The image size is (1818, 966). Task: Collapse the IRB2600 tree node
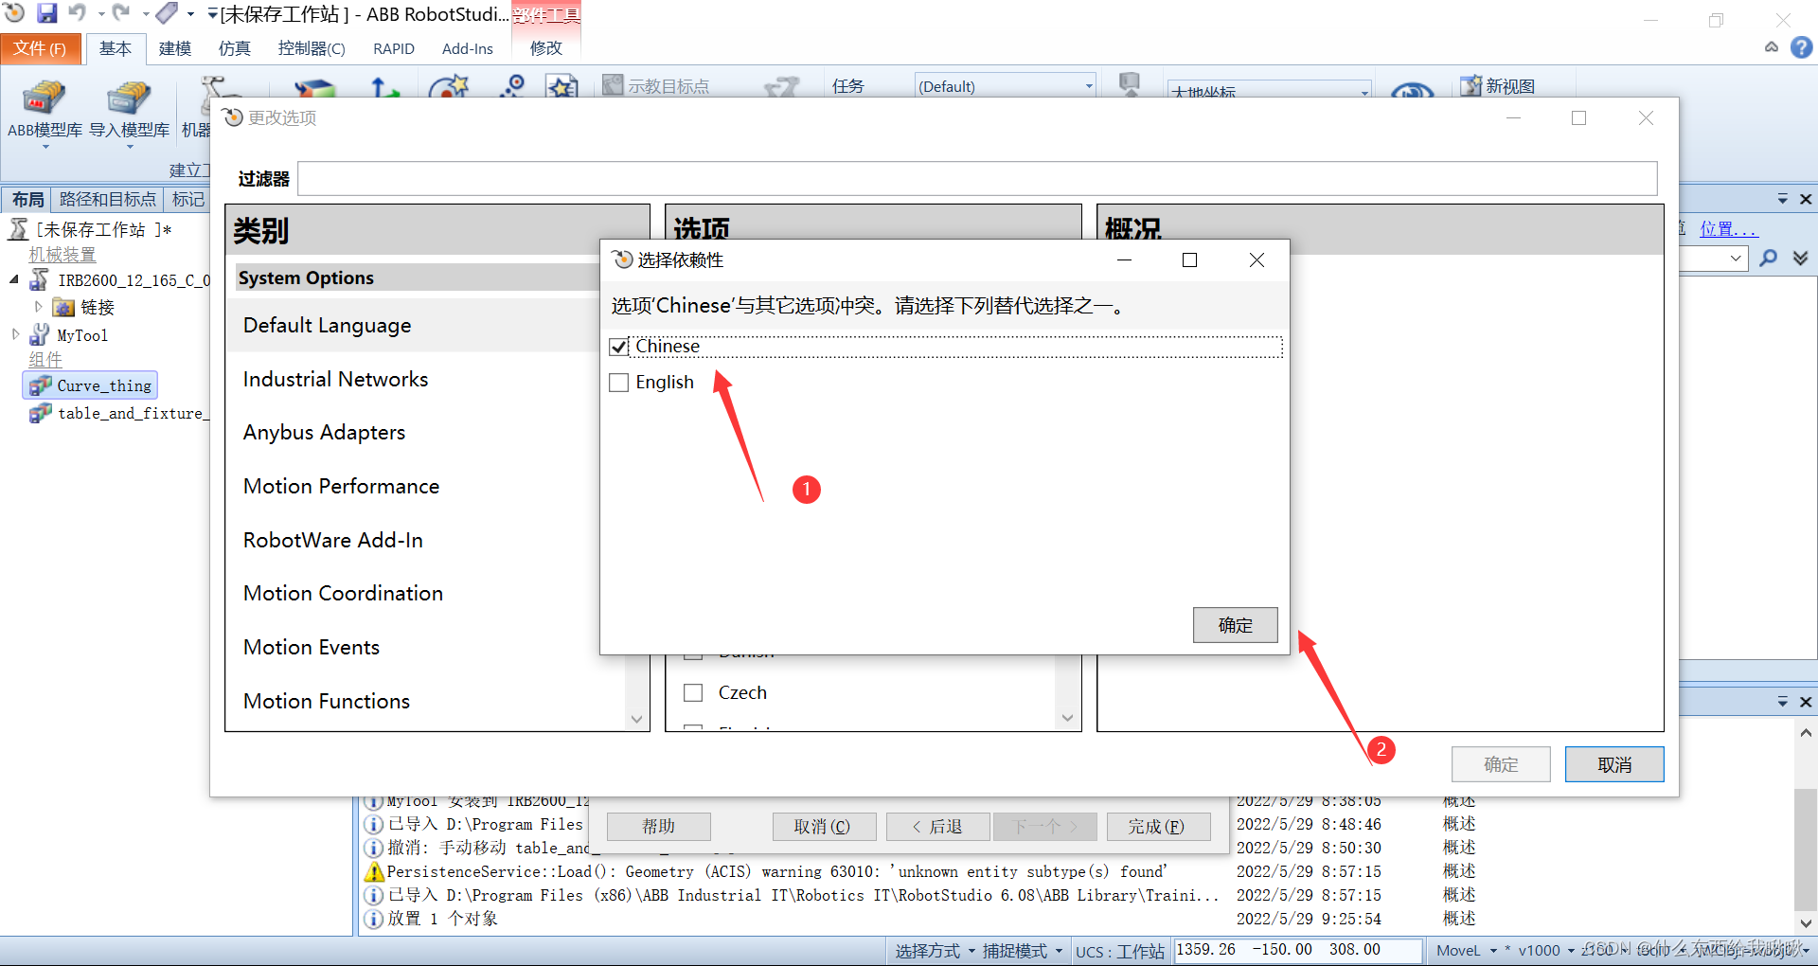(14, 279)
